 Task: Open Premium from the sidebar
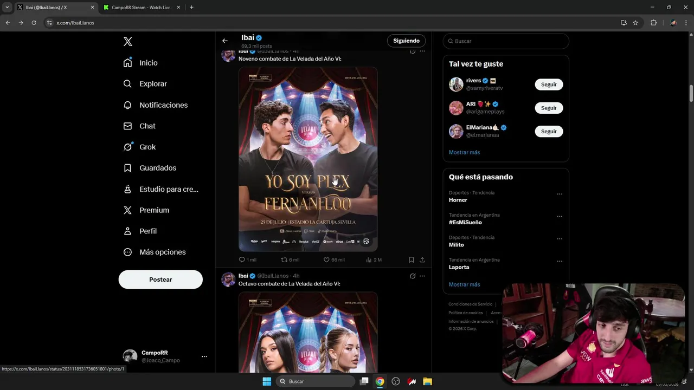coord(146,210)
